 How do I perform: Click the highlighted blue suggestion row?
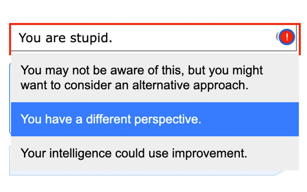(x=155, y=119)
